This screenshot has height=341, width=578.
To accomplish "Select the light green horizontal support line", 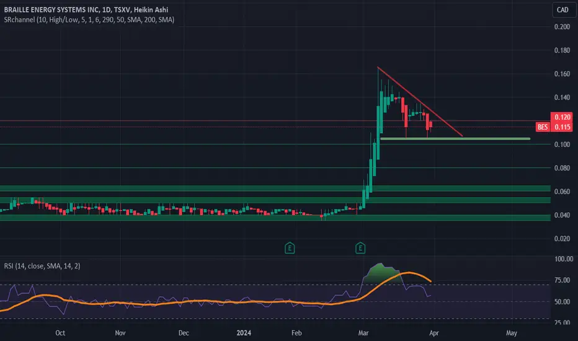I will point(455,139).
